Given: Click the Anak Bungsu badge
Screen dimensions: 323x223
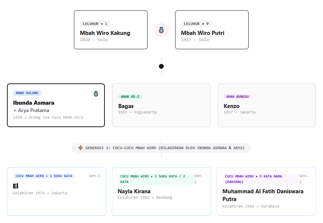Looking at the screenshot, I should (x=237, y=97).
